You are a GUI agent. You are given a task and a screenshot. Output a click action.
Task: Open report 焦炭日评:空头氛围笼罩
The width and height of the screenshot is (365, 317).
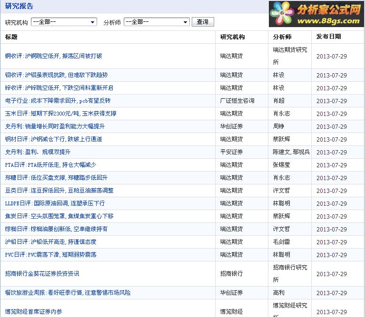[x=59, y=216]
